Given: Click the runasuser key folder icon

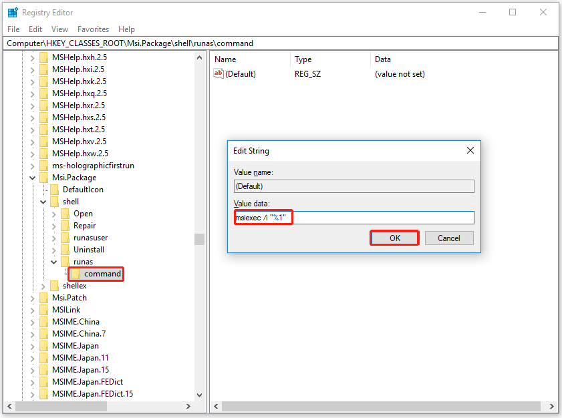Looking at the screenshot, I should coord(65,237).
